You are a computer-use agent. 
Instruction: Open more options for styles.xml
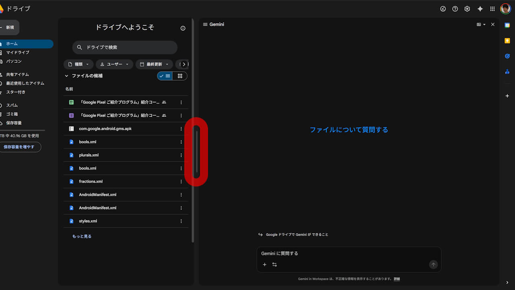click(181, 221)
